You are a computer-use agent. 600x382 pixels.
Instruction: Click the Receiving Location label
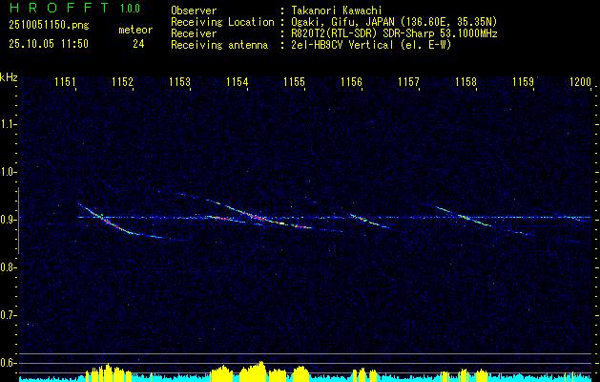pyautogui.click(x=222, y=22)
